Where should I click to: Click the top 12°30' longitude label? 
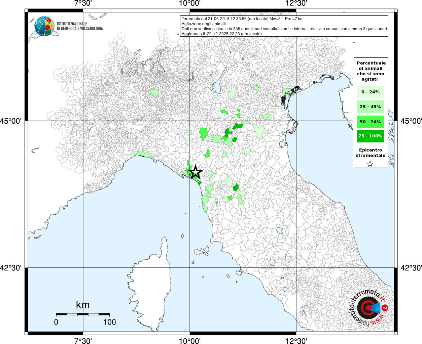(x=296, y=4)
